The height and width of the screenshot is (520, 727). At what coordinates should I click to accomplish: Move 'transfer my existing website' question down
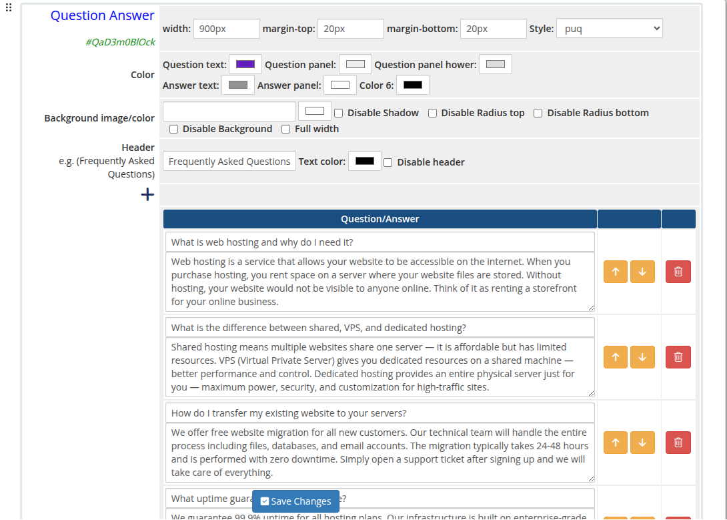click(642, 443)
